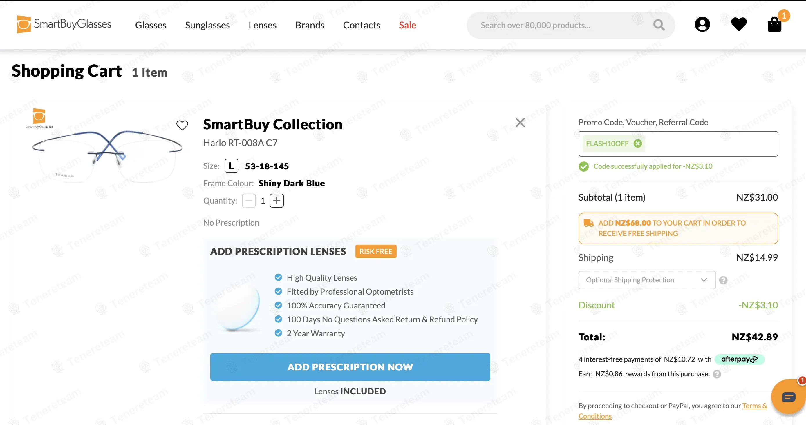Open the Sale menu item
806x425 pixels.
(x=407, y=25)
